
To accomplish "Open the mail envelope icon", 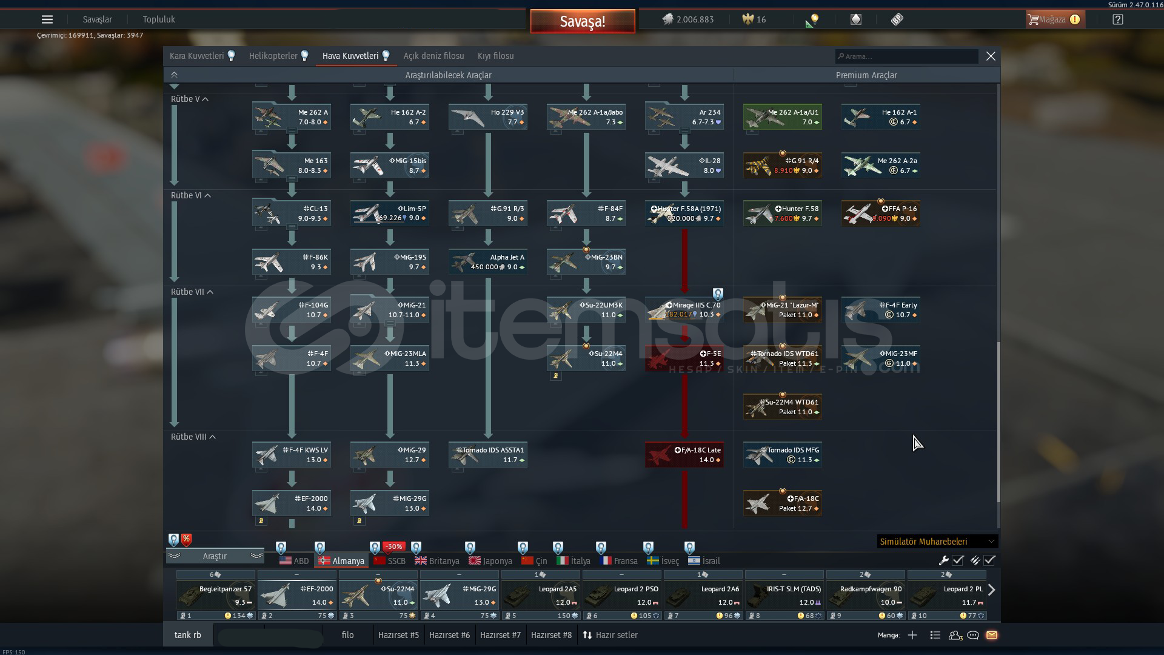I will [992, 635].
